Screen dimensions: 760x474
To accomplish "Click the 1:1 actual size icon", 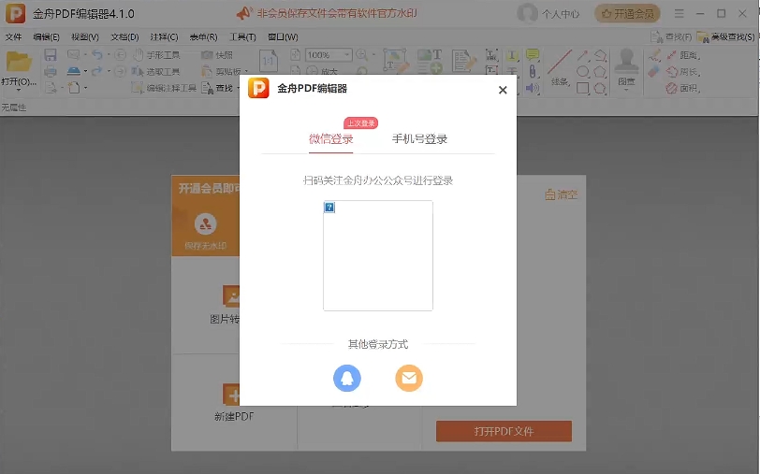I will point(268,61).
